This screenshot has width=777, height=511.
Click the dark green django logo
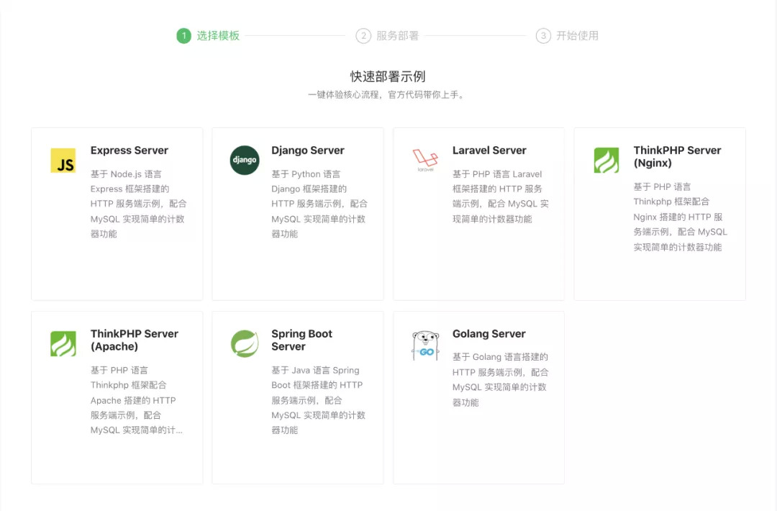[x=245, y=160]
